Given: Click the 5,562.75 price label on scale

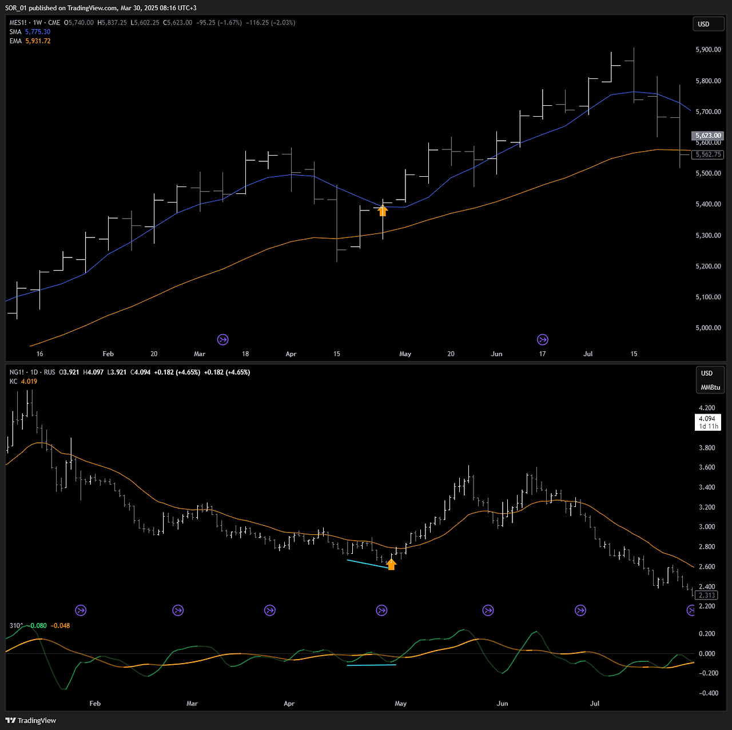Looking at the screenshot, I should [708, 154].
